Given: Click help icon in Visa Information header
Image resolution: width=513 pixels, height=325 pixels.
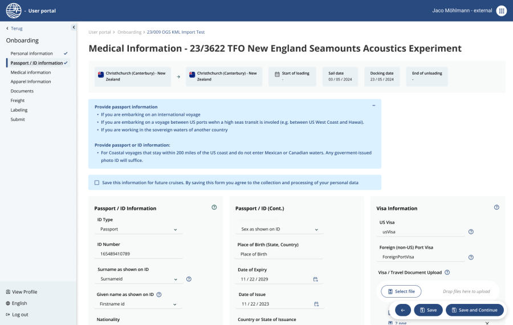Looking at the screenshot, I should pyautogui.click(x=496, y=208).
